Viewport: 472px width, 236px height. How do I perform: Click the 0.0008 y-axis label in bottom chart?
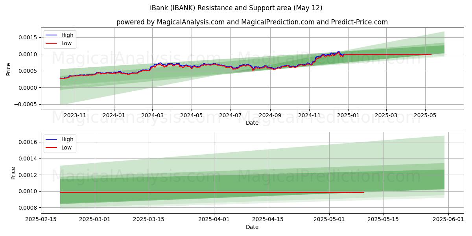(x=28, y=208)
